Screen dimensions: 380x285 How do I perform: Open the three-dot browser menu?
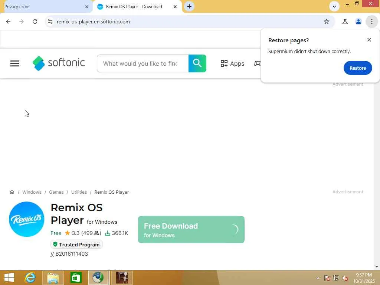[371, 22]
